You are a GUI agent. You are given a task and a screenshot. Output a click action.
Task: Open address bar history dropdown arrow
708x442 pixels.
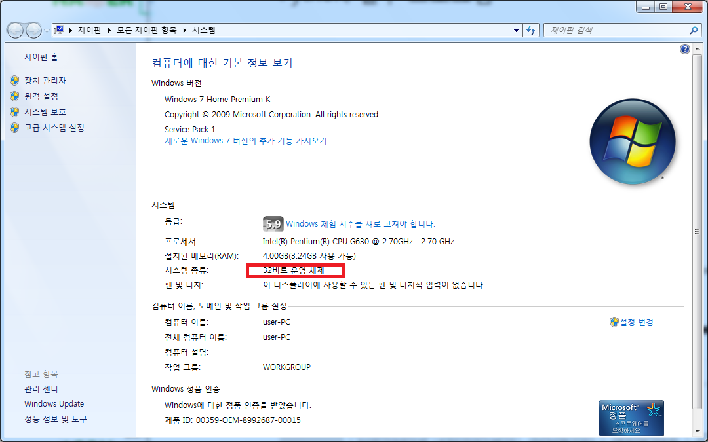tap(516, 31)
